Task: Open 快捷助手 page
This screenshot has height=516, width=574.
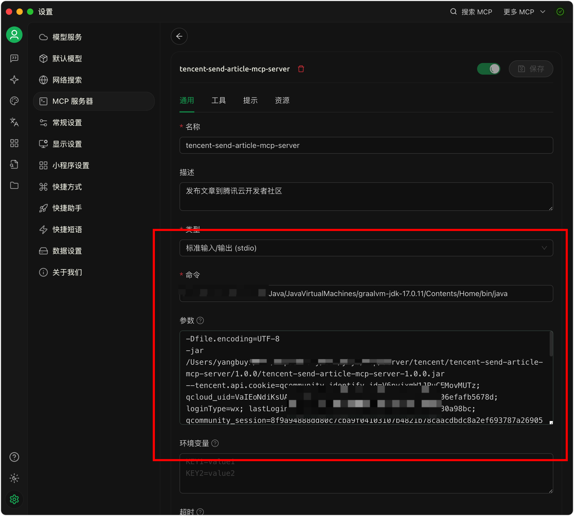Action: pyautogui.click(x=94, y=208)
